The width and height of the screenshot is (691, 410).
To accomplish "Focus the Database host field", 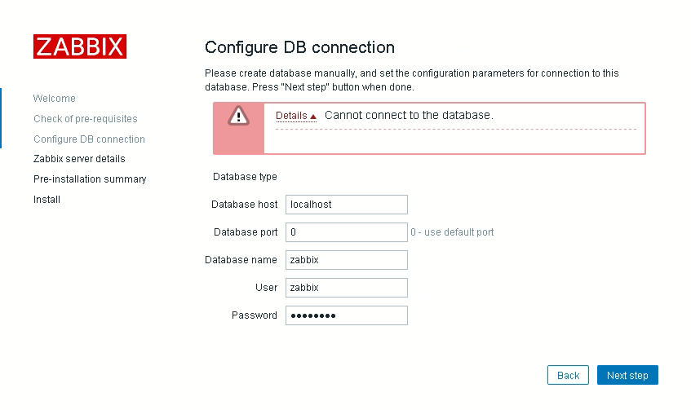I will [x=347, y=205].
